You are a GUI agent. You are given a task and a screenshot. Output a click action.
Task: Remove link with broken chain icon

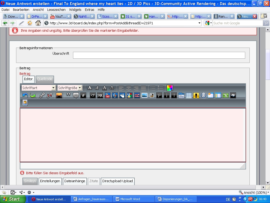(49, 95)
